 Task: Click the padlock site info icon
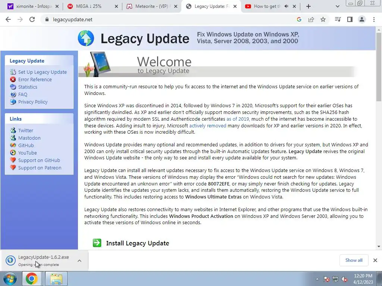point(47,19)
